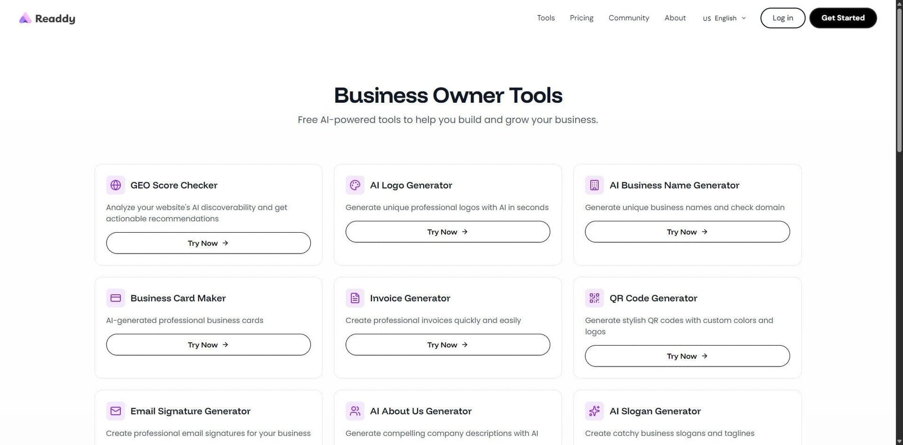903x445 pixels.
Task: Open the AI About Us Generator title
Action: tap(420, 411)
